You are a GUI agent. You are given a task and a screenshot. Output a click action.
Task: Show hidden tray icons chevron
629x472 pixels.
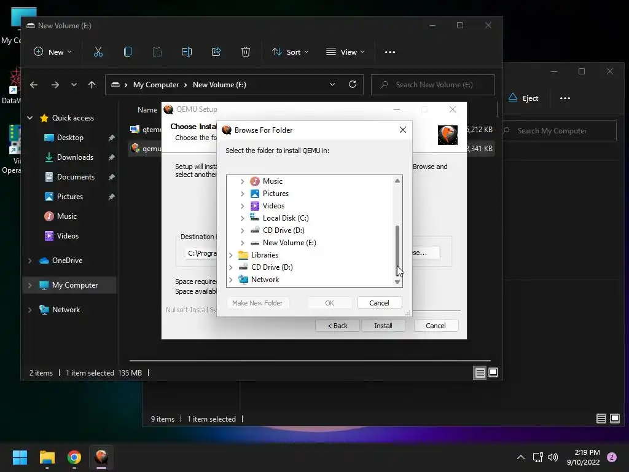[520, 457]
